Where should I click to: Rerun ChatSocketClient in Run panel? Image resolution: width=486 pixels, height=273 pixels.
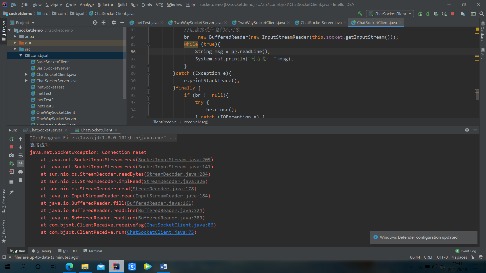[x=11, y=139]
